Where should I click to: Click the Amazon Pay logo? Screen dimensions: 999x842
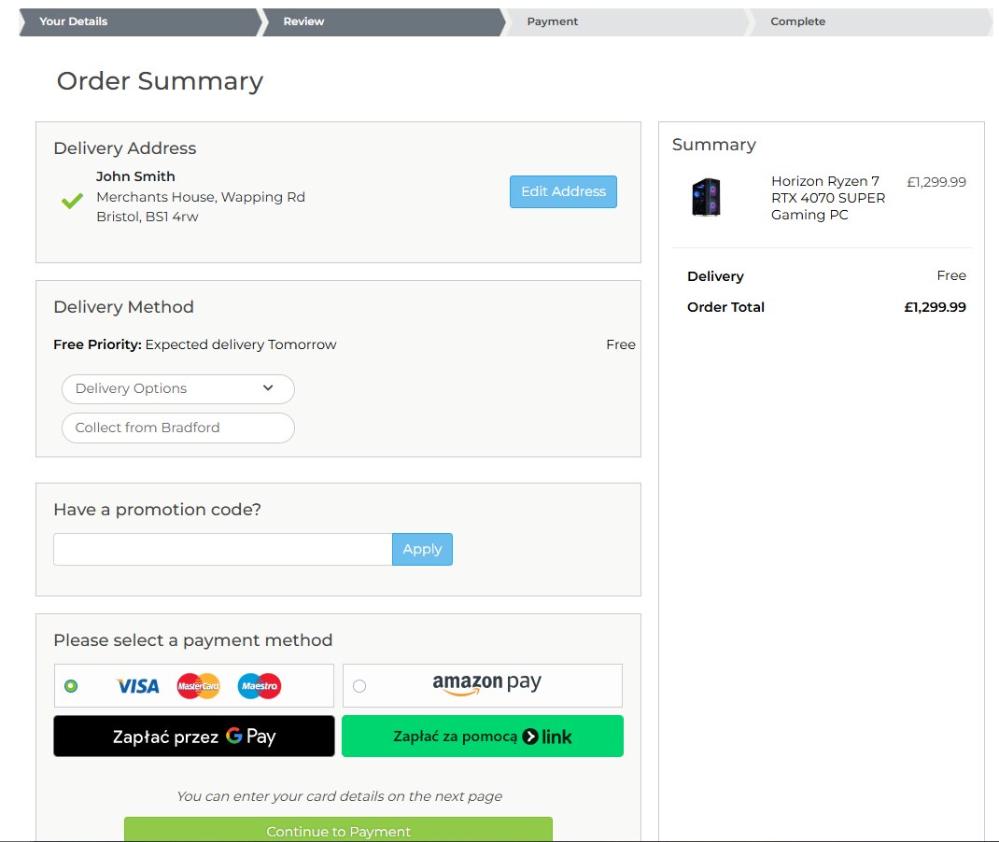click(x=485, y=683)
